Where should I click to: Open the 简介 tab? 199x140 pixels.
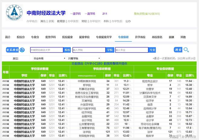(x=8, y=37)
